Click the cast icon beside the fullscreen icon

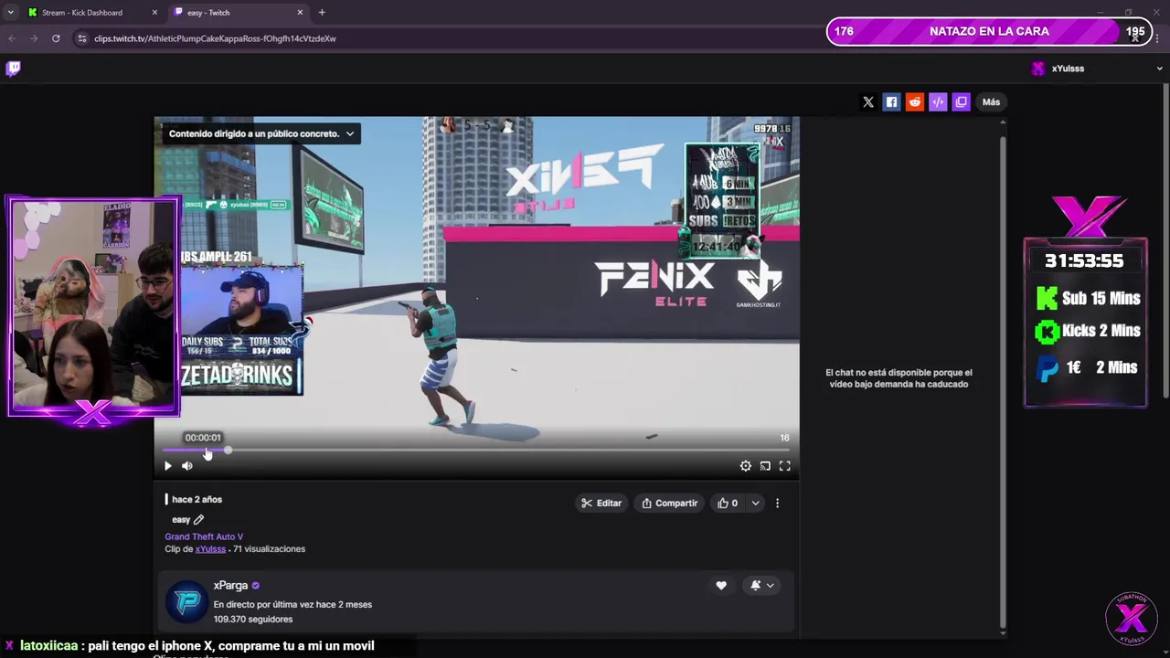(765, 466)
